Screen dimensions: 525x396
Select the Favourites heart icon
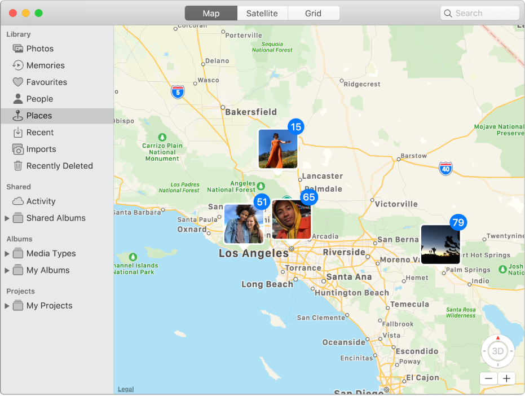pos(17,82)
